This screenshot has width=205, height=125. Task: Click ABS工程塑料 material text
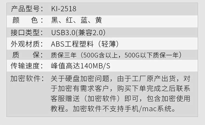72,44
